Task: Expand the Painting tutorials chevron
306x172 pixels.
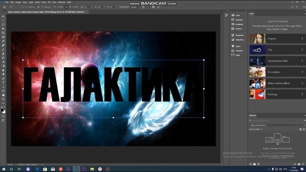Action: (302, 94)
